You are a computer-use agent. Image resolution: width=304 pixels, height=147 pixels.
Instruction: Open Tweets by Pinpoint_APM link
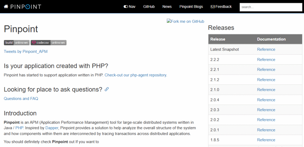pyautogui.click(x=26, y=52)
